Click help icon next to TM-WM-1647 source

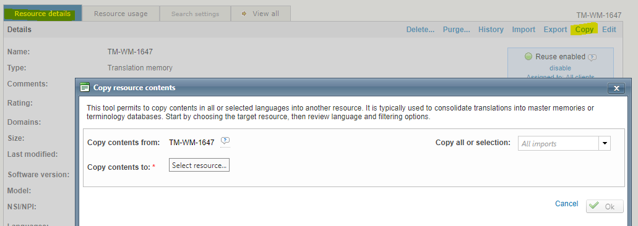[225, 141]
